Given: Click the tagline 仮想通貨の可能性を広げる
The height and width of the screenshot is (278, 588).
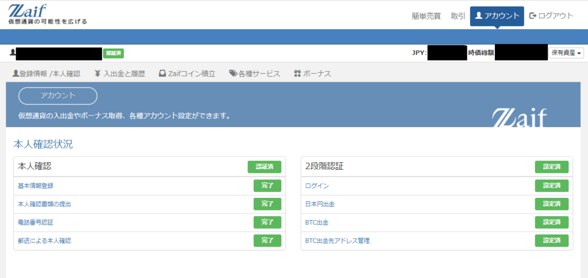Looking at the screenshot, I should pos(48,22).
